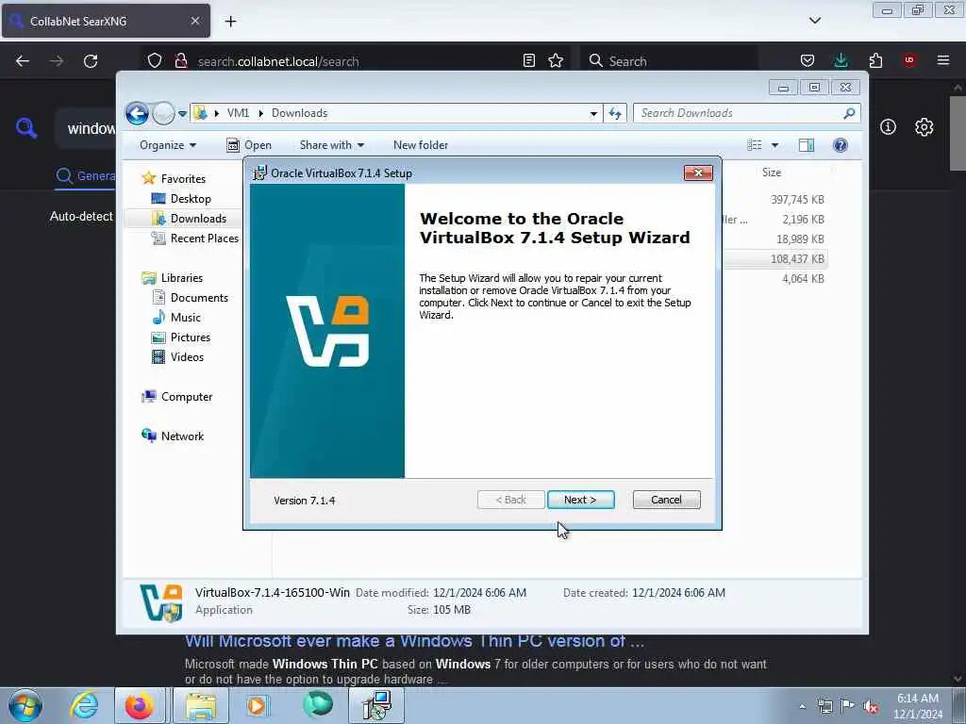Click the Firefox Search box

pos(669,61)
